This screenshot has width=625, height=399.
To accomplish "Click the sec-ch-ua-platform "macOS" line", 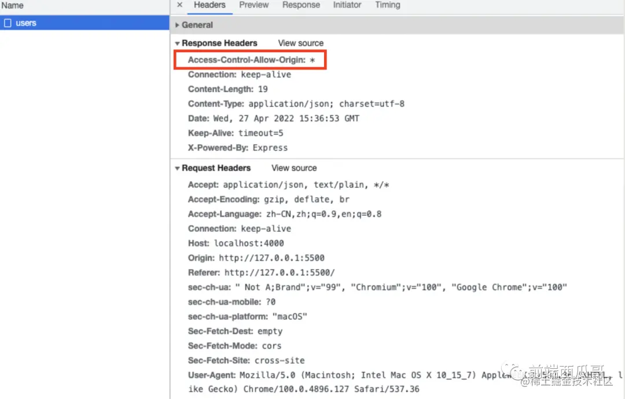I will point(248,316).
